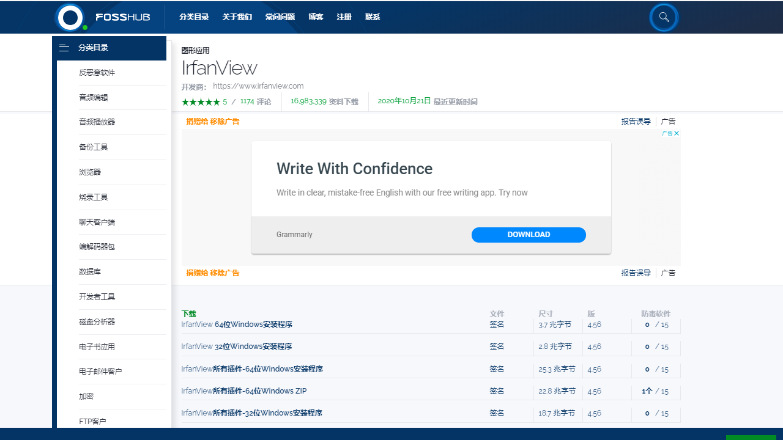
Task: Select the 浏览器 category in sidebar
Action: click(x=90, y=172)
